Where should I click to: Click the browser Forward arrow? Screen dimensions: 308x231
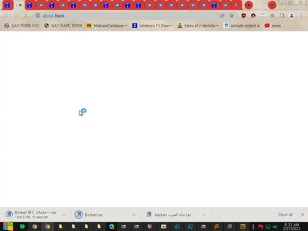(x=16, y=16)
